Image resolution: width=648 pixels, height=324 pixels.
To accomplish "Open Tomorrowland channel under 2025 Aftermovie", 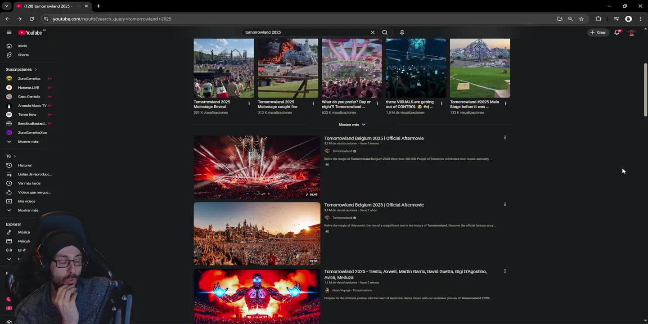I will coord(342,151).
